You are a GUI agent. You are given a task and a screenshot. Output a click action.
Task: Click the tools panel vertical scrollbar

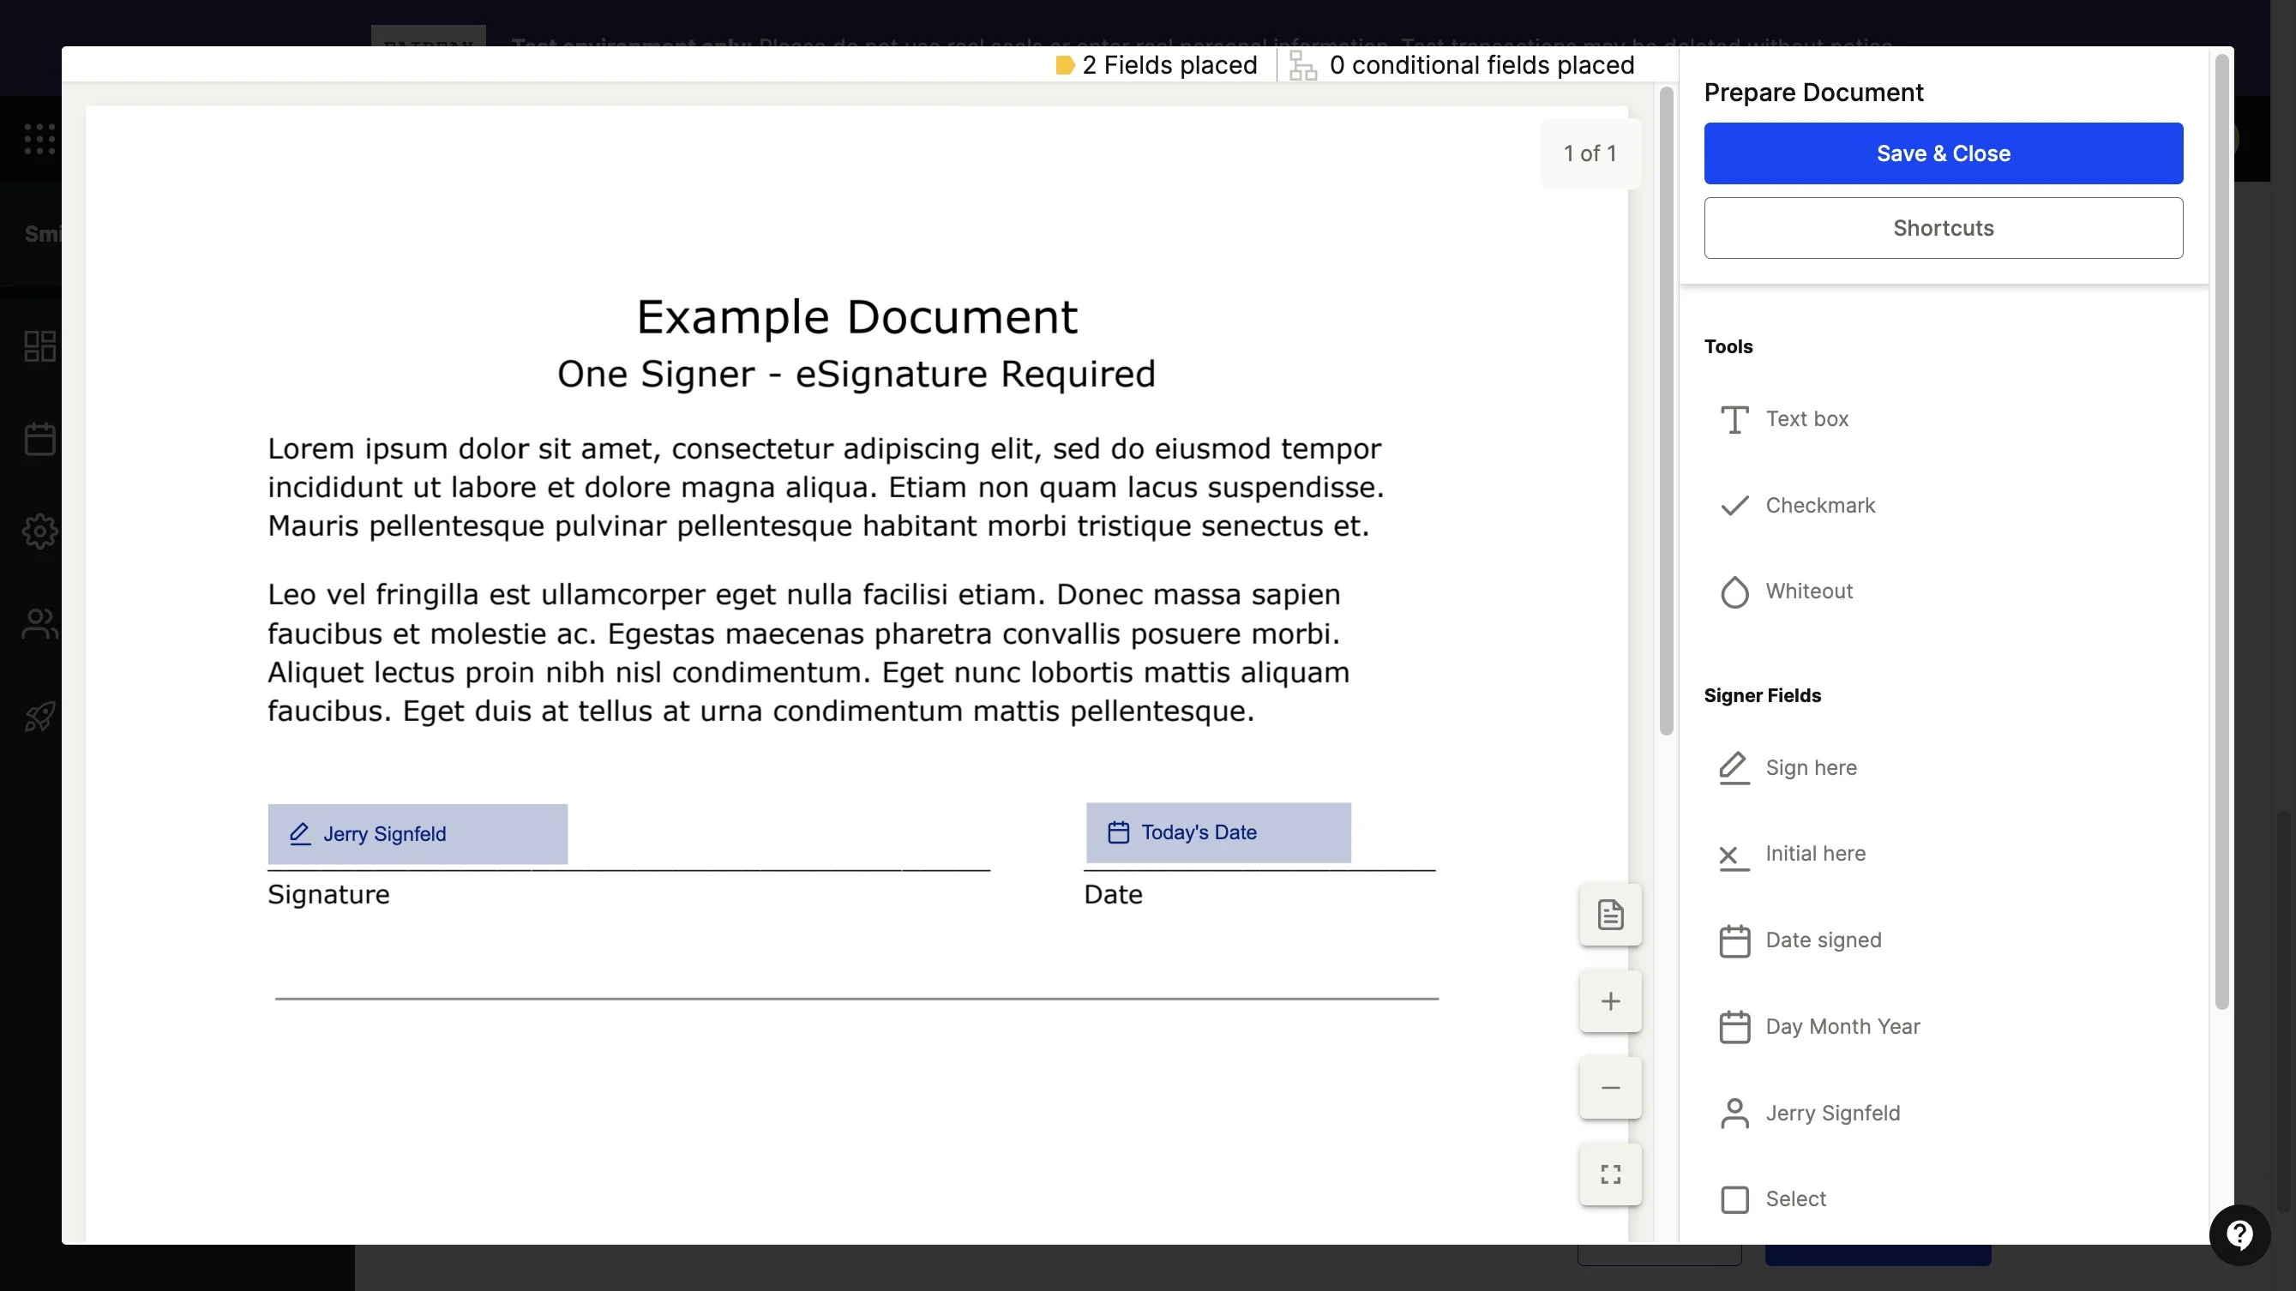click(x=2221, y=531)
